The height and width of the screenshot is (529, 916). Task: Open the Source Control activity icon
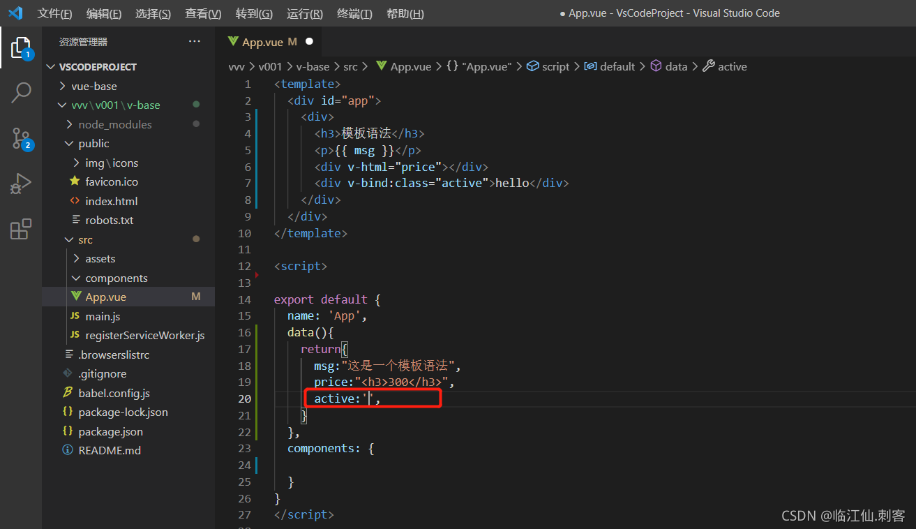(21, 139)
